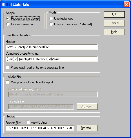This screenshot has height=138, width=131.
Task: Close the Bill of Materials dialog
Action: coord(126,5)
